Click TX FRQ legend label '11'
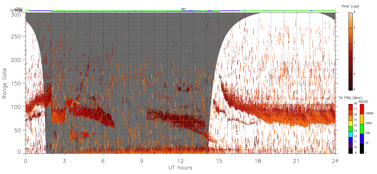This screenshot has width=377, height=174. 355,142
